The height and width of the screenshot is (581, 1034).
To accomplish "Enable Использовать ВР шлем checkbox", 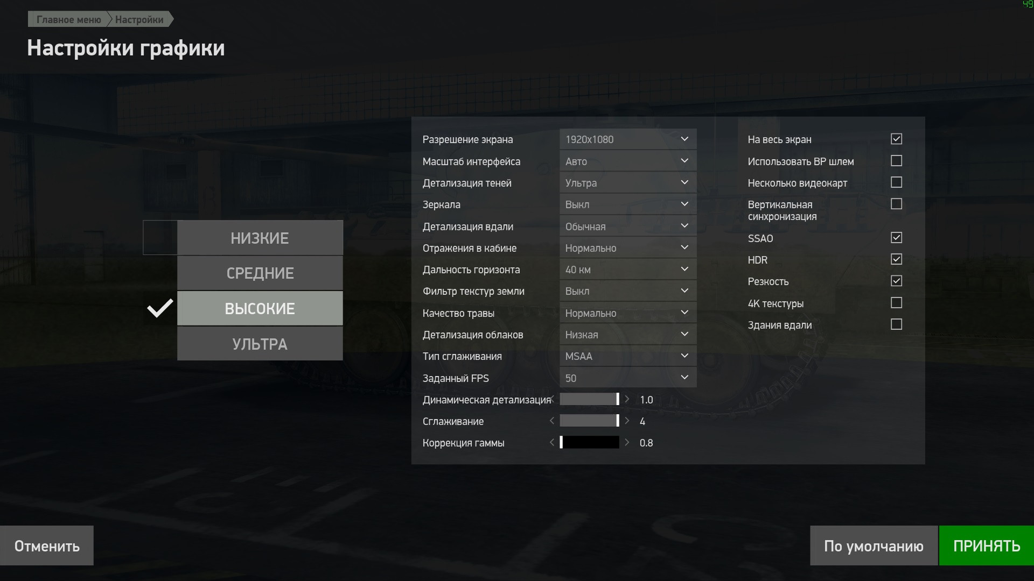I will click(x=896, y=161).
